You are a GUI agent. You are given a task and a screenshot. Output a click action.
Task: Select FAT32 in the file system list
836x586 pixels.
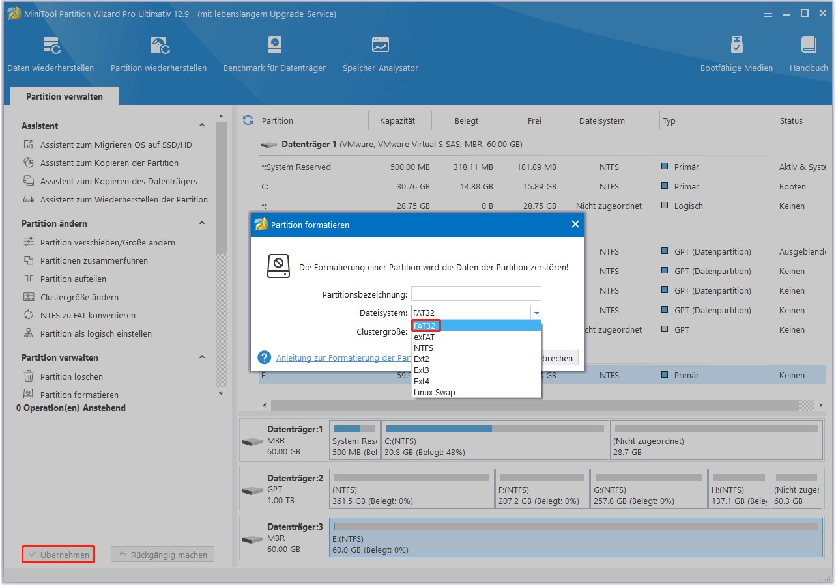tap(476, 326)
